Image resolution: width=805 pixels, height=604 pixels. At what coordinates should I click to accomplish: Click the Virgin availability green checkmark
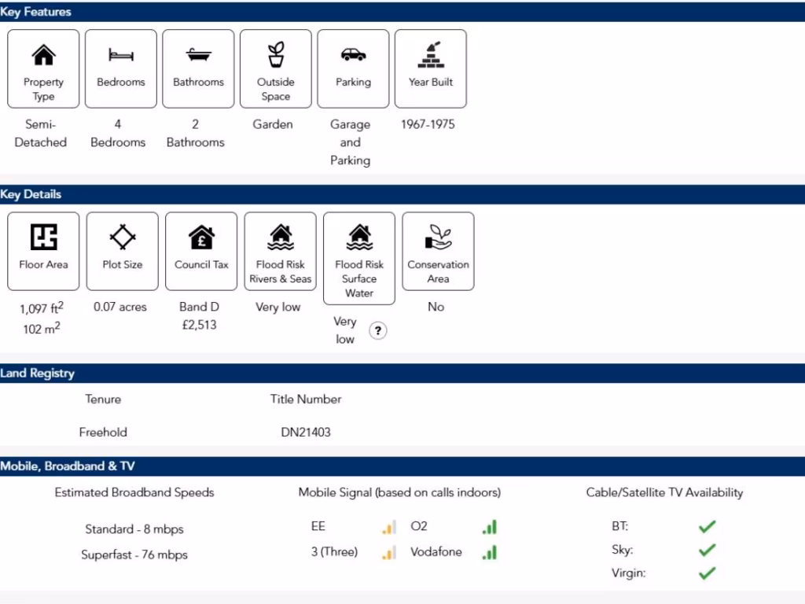click(x=707, y=573)
